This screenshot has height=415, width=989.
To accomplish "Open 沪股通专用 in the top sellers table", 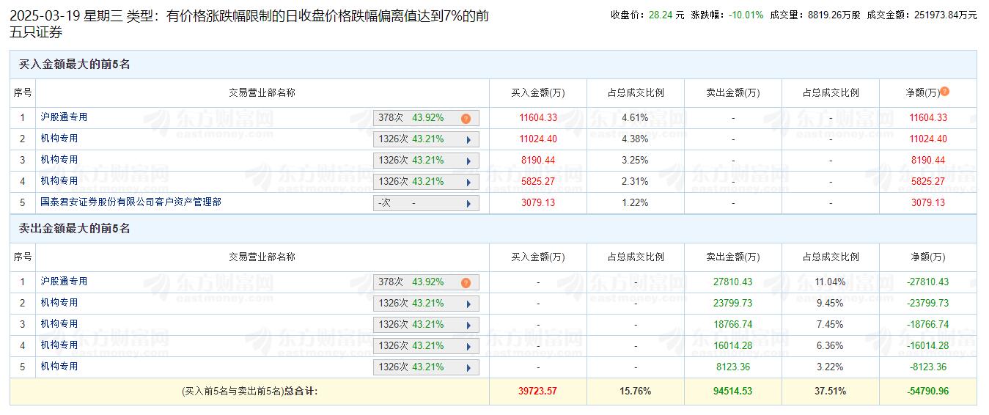I will click(x=64, y=282).
